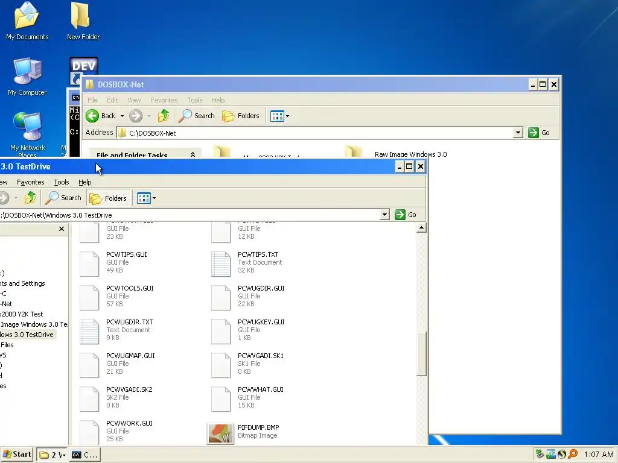Click Go in DOSBOX-Net address bar
Image resolution: width=618 pixels, height=463 pixels.
click(x=539, y=133)
